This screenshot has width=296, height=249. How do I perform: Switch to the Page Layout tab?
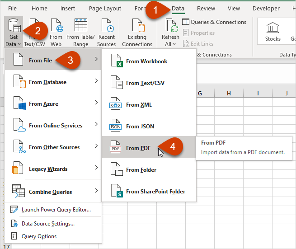point(105,9)
